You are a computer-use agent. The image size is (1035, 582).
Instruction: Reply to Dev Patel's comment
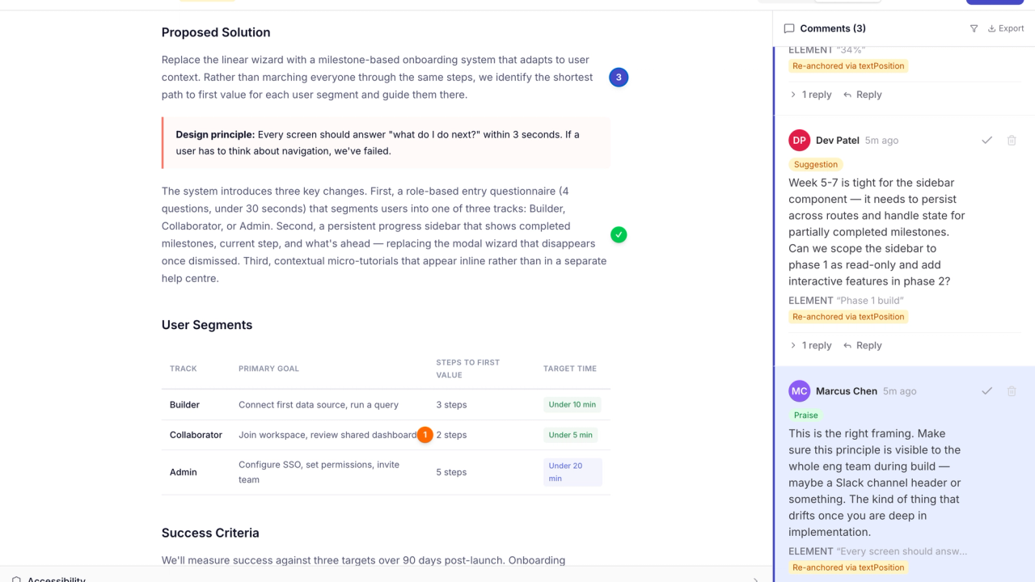click(862, 345)
